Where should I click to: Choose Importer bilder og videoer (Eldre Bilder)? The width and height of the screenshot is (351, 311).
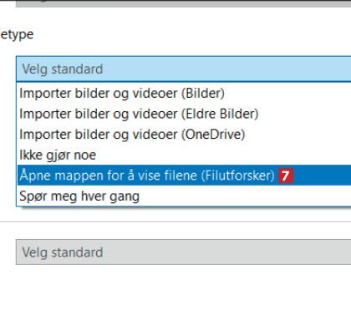184,114
